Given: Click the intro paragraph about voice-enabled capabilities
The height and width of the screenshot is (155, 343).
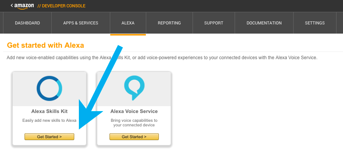Looking at the screenshot, I should pos(162,58).
